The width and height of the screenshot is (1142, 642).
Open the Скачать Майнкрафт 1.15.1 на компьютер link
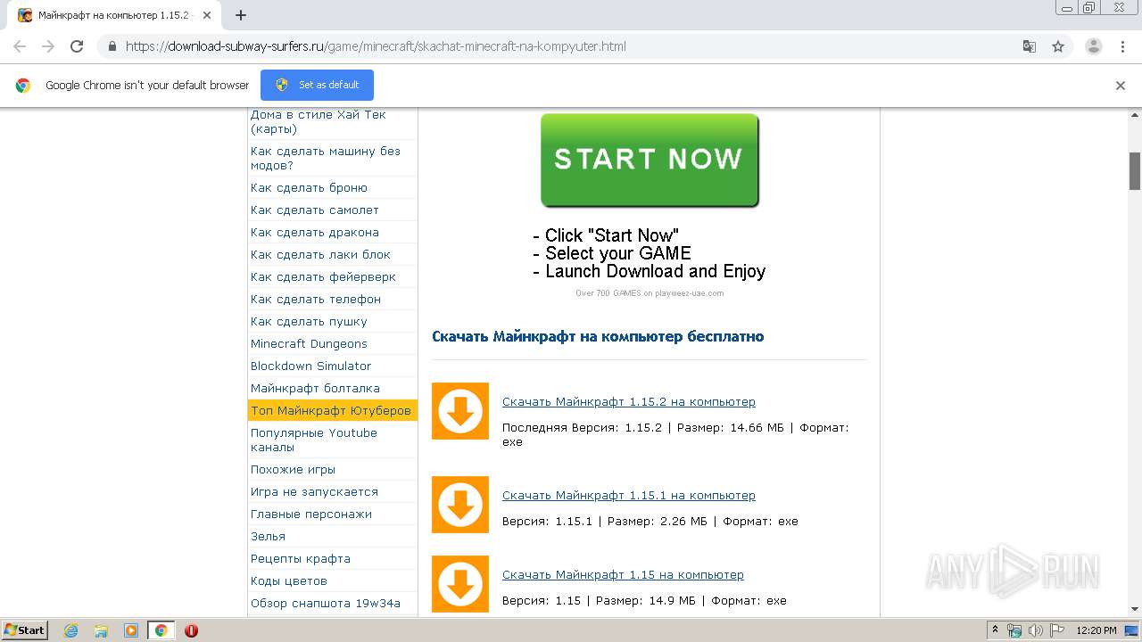coord(628,496)
